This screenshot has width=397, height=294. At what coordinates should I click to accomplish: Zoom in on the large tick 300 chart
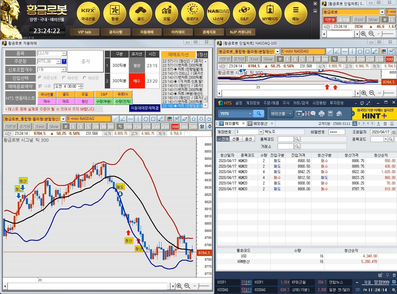[x=179, y=286]
